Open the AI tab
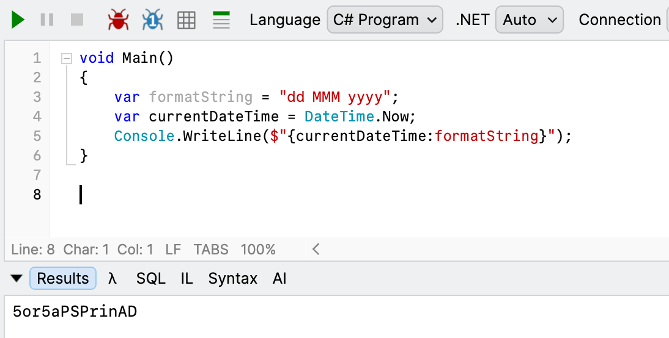 (x=279, y=278)
